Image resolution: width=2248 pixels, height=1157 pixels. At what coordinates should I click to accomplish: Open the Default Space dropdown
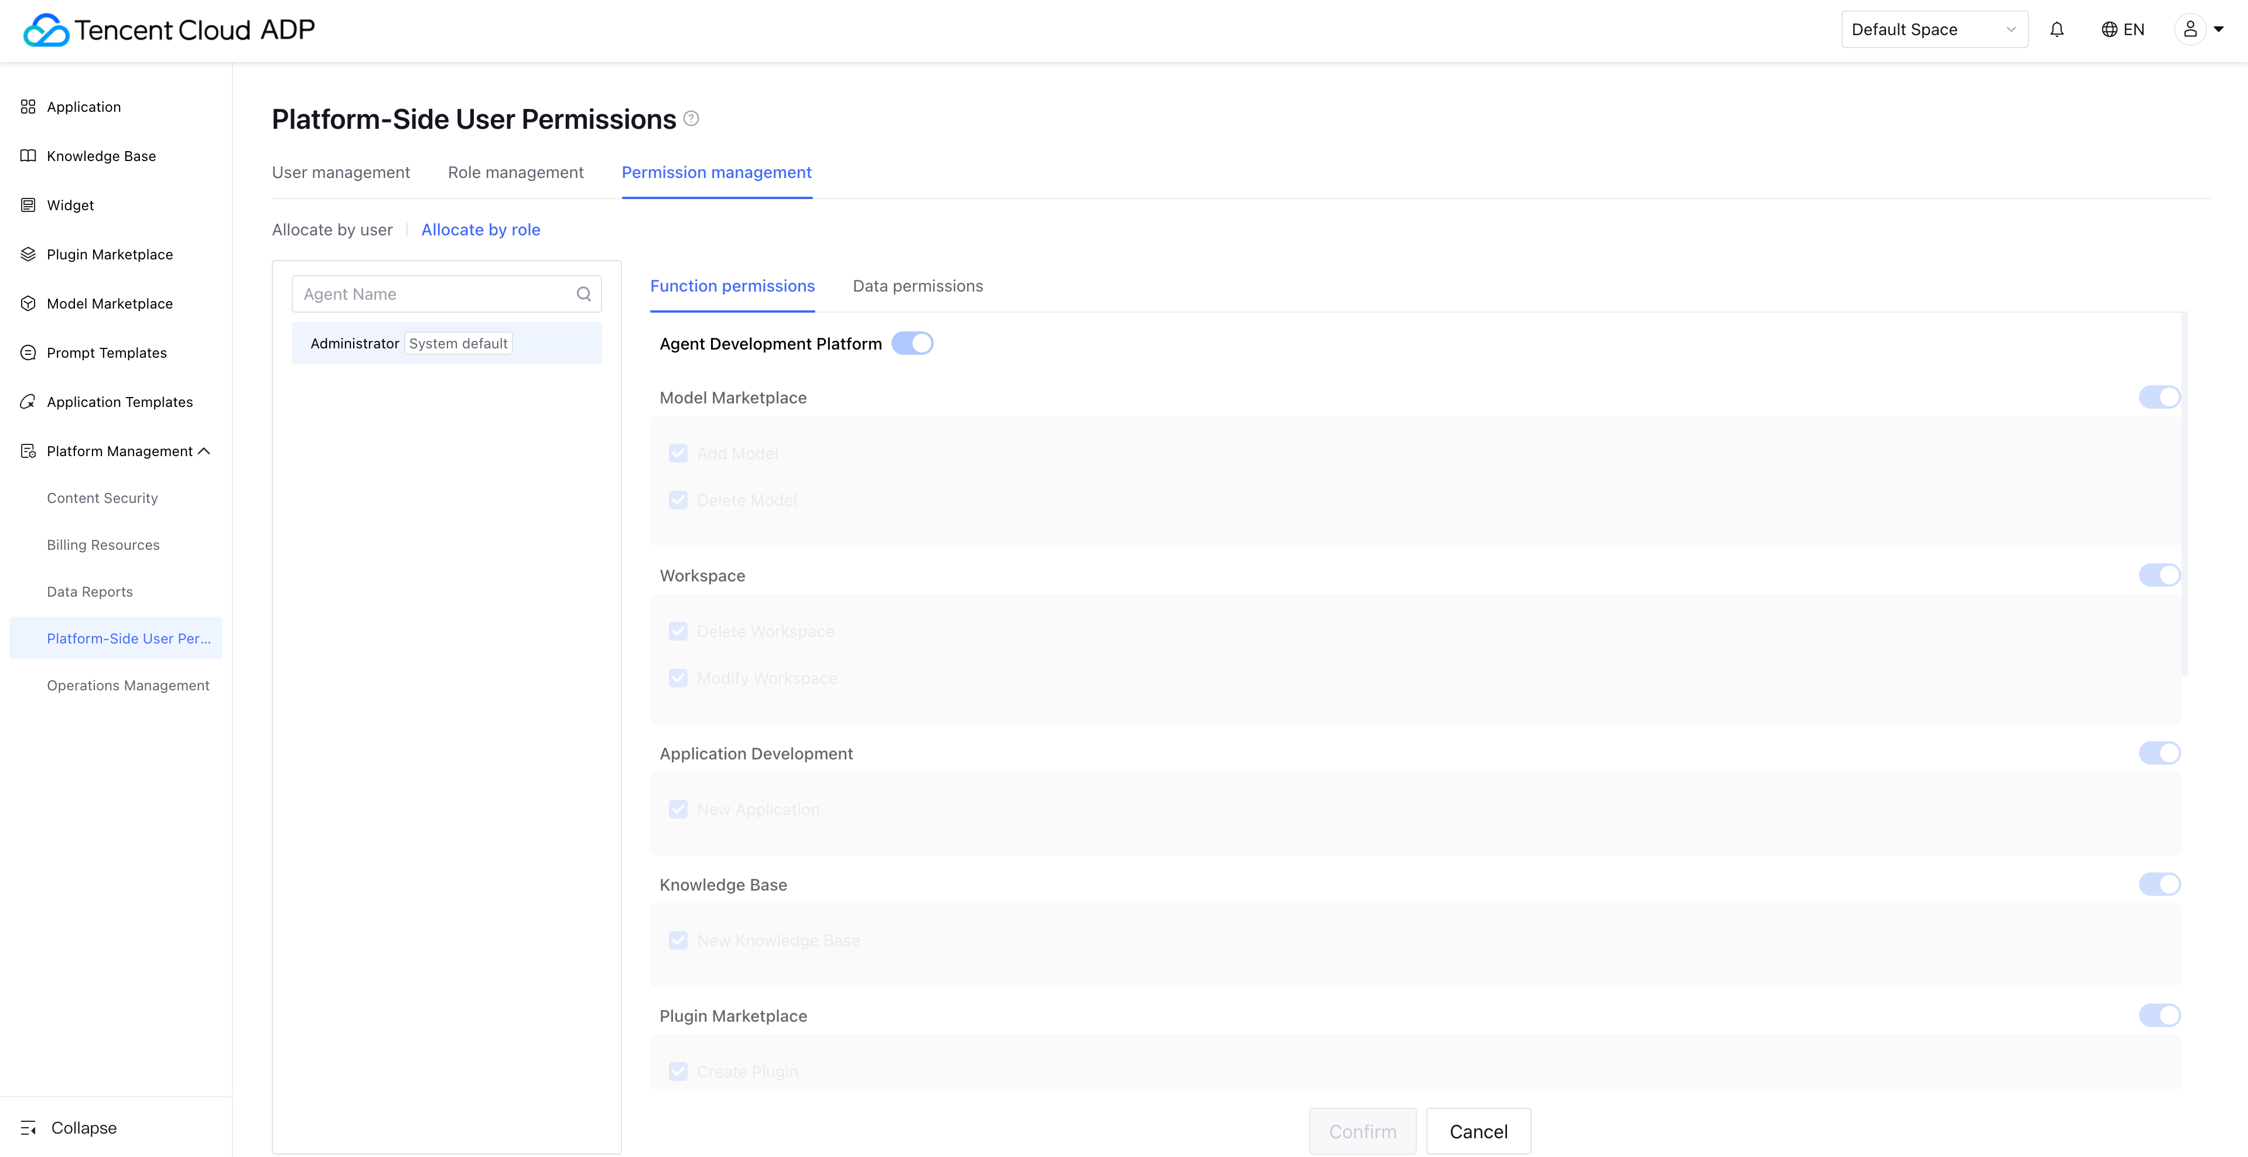(x=1934, y=30)
